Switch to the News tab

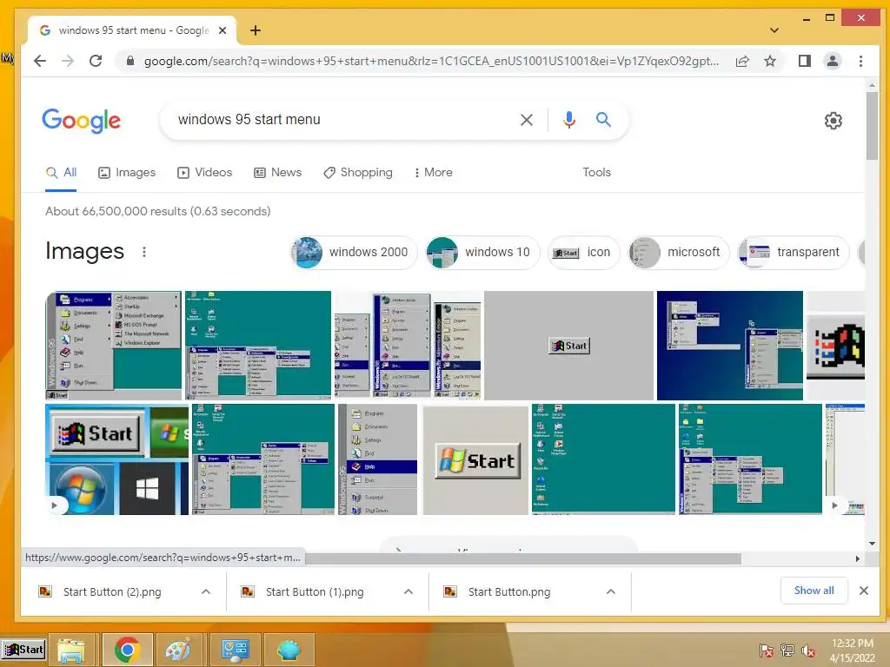277,173
